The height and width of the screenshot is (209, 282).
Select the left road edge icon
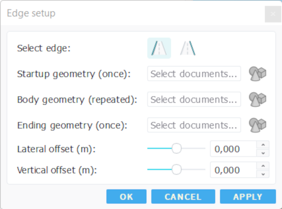click(x=159, y=48)
